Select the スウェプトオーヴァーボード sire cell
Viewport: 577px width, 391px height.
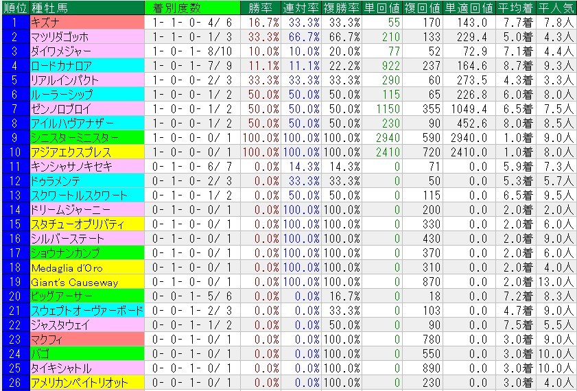pos(87,311)
